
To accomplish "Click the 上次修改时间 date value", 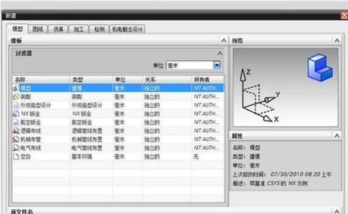I will (x=301, y=174).
